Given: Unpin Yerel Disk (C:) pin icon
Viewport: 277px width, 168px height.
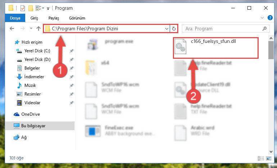Looking at the screenshot, I should [72, 51].
